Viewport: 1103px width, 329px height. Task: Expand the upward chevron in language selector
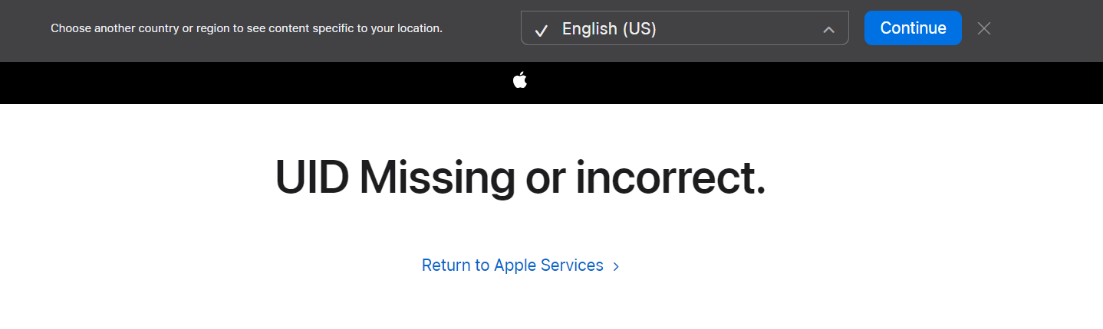(x=828, y=30)
